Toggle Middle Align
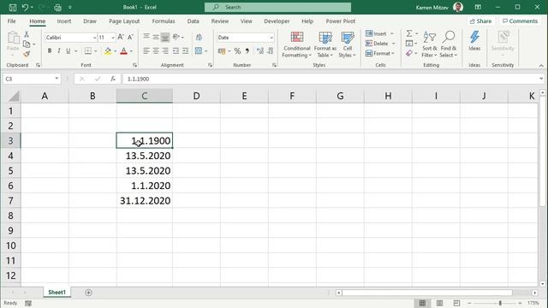Viewport: 548px width, 308px height. click(x=156, y=37)
